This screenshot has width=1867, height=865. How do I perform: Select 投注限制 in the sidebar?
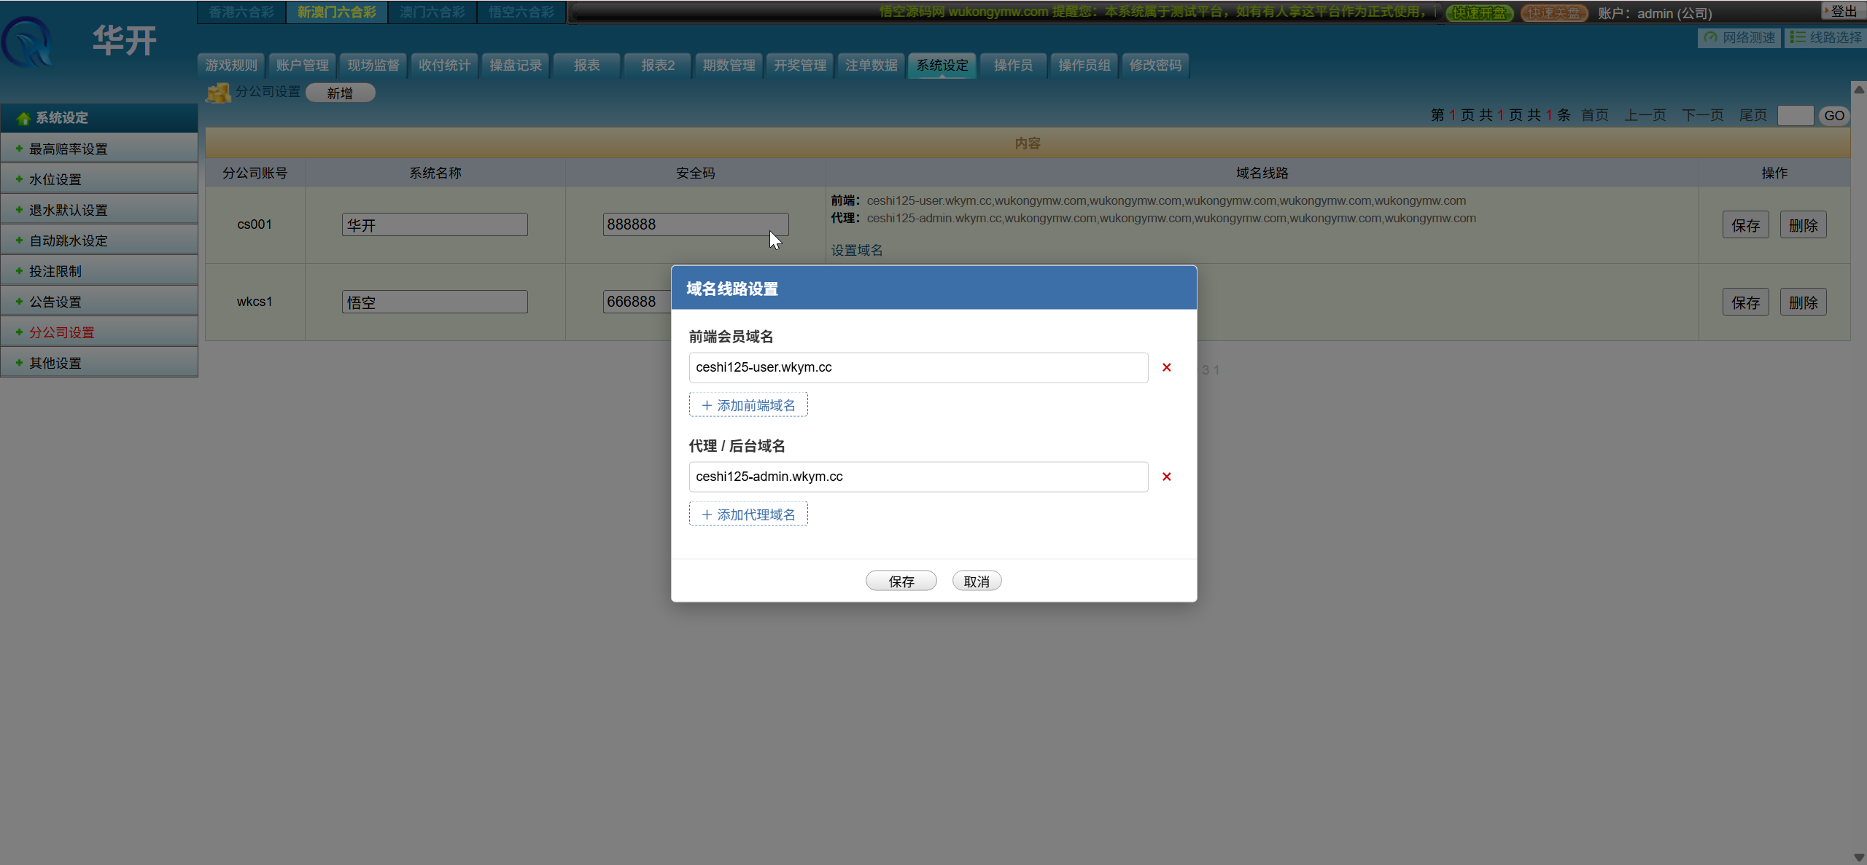(99, 271)
